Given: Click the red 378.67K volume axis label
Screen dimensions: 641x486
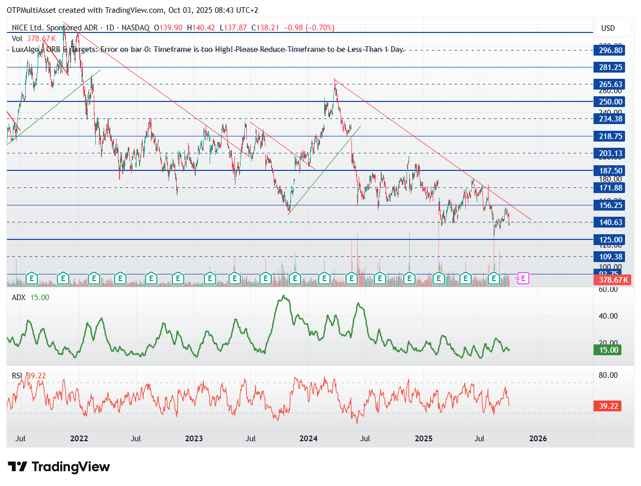Looking at the screenshot, I should tap(608, 280).
